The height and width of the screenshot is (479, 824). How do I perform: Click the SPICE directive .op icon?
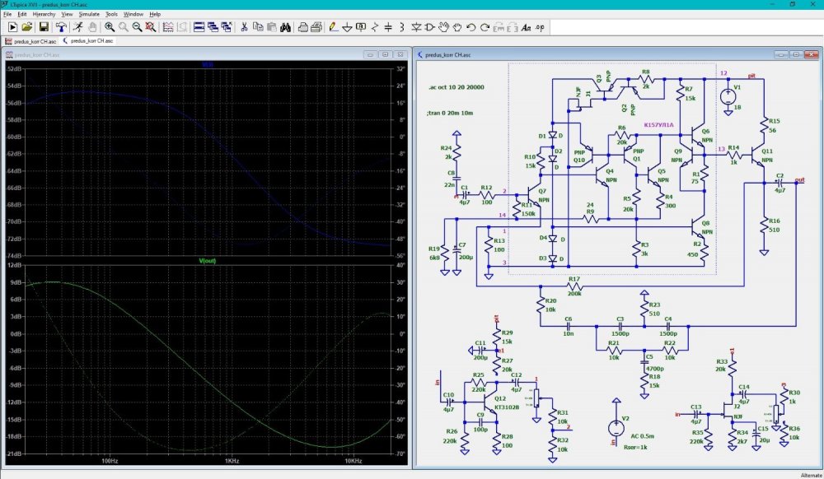click(x=540, y=27)
